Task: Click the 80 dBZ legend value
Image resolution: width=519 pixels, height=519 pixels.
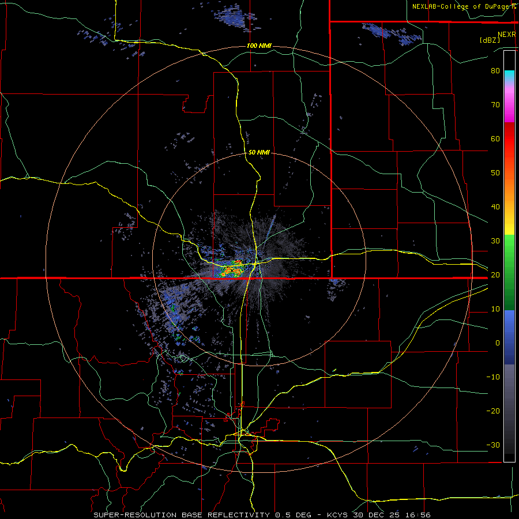Action: (x=495, y=70)
